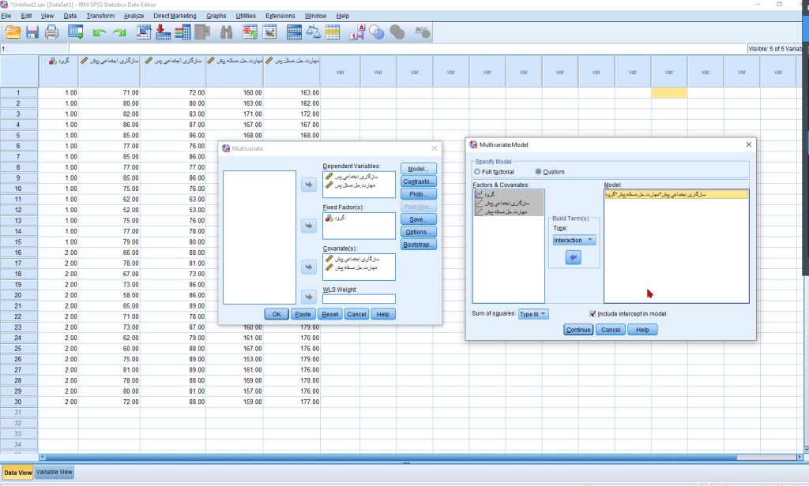The width and height of the screenshot is (809, 486).
Task: Click the Build Term blue arrow button
Action: coord(574,257)
